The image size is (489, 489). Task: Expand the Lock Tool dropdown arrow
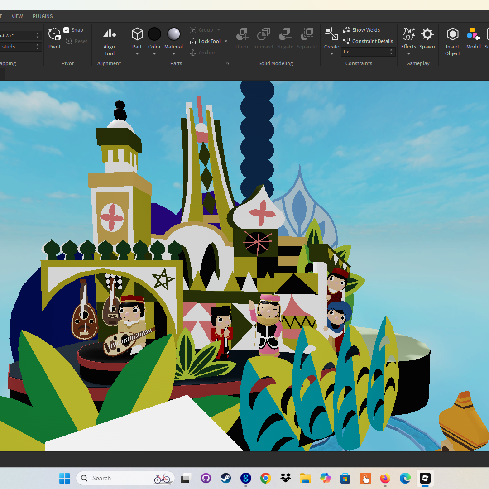pos(226,41)
